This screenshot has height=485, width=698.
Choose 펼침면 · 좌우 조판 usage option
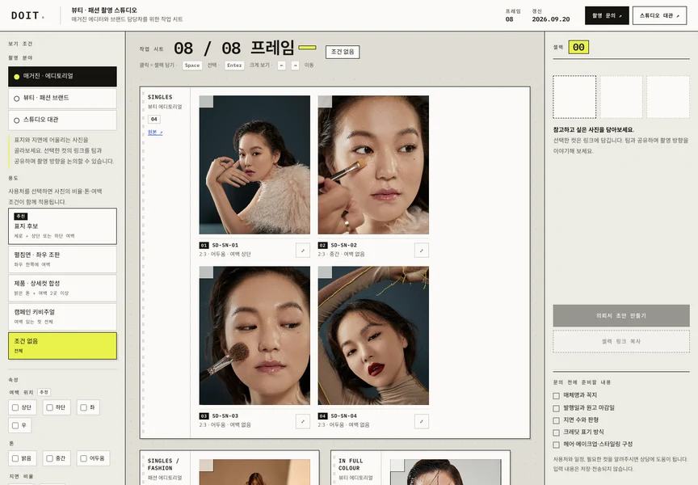click(62, 259)
